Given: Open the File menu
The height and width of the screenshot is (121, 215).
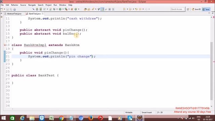Looking at the screenshot, I should click(x=2, y=5).
